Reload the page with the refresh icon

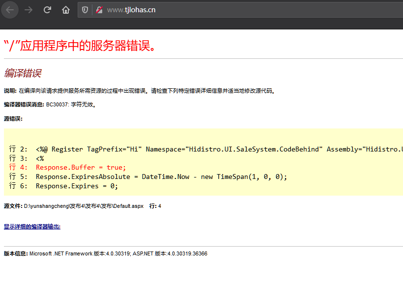[x=47, y=10]
